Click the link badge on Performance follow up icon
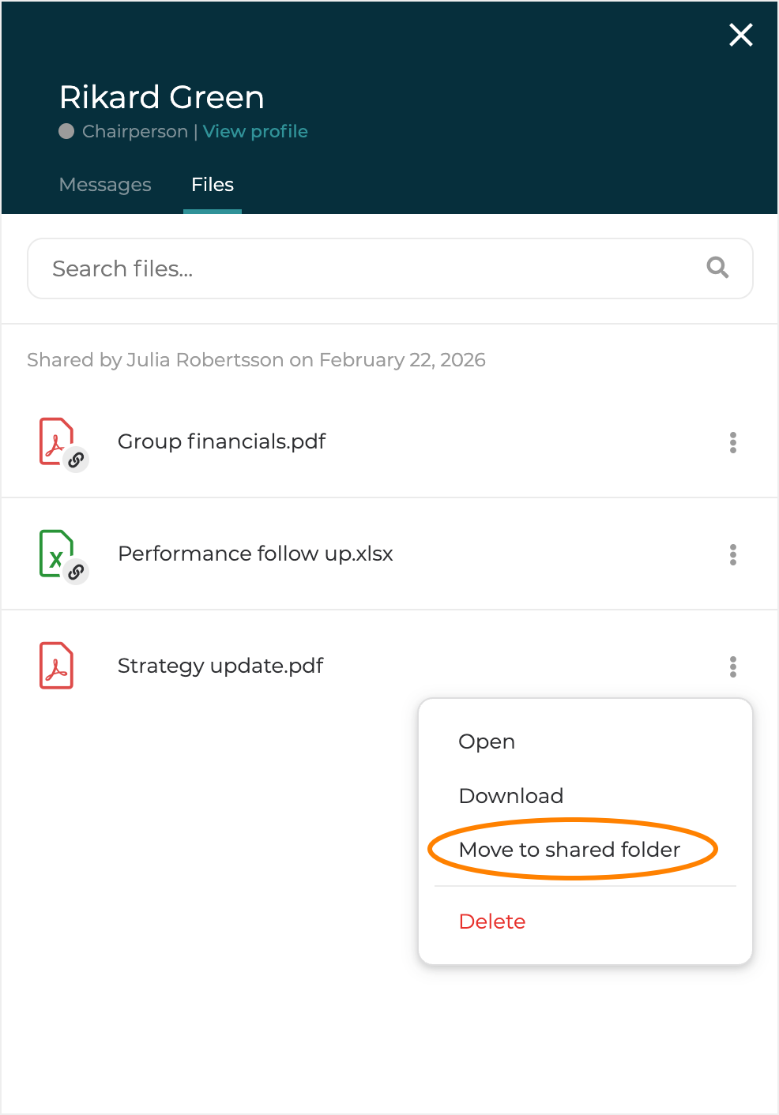 76,572
